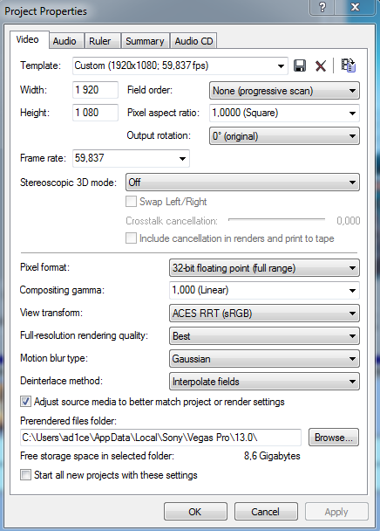This screenshot has height=531, width=380.
Task: Open the Template dropdown
Action: (180, 66)
